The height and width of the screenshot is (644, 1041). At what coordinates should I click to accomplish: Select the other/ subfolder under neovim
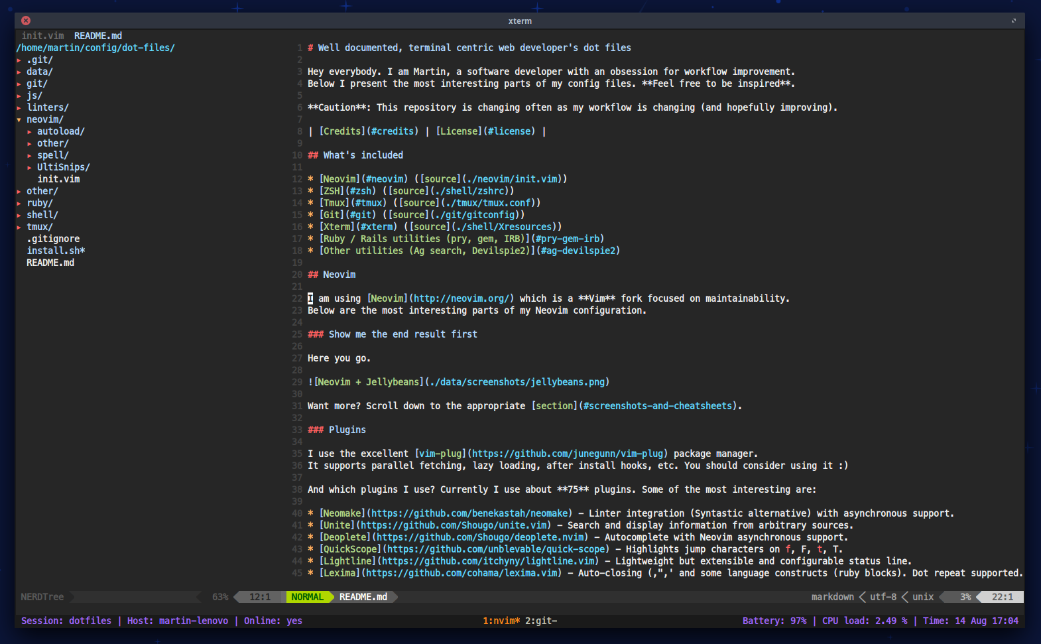[53, 143]
